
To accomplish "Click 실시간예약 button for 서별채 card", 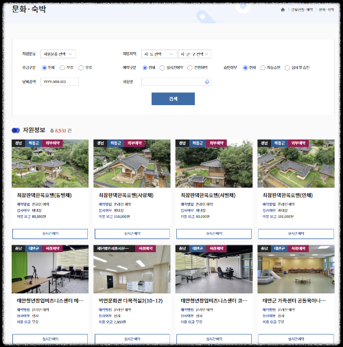I will 214,234.
